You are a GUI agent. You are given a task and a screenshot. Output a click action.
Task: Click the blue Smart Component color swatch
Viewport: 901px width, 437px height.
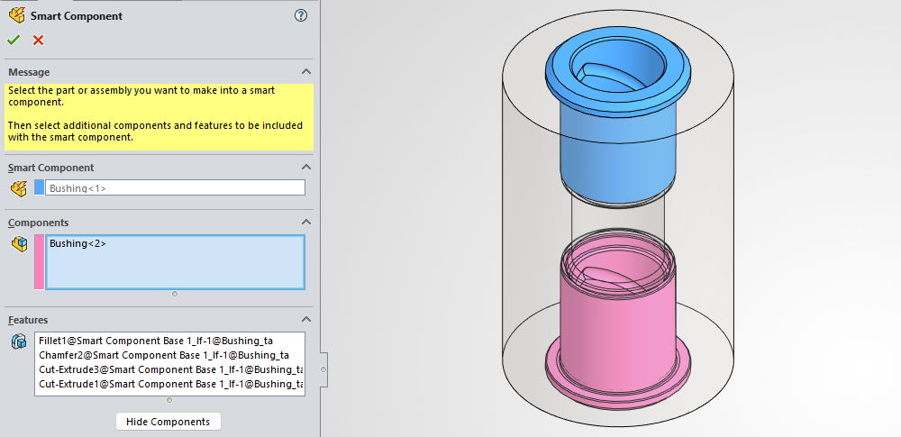[x=39, y=187]
